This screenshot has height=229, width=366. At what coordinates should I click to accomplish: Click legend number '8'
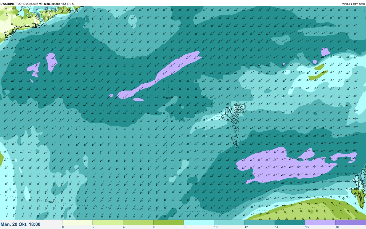(x=184, y=227)
